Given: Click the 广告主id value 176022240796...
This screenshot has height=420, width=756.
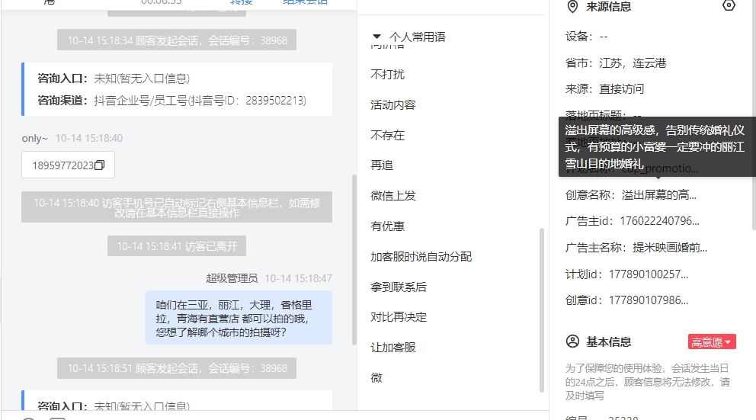Looking at the screenshot, I should [659, 221].
